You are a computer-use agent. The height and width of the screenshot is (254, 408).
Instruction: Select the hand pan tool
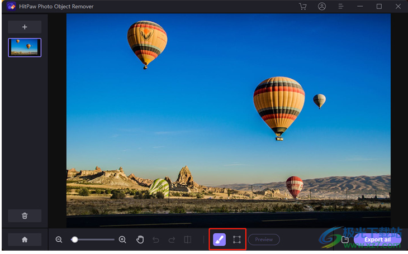(x=140, y=239)
